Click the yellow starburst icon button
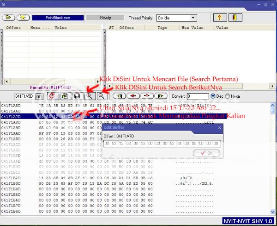The width and height of the screenshot is (277, 226). tap(24, 18)
